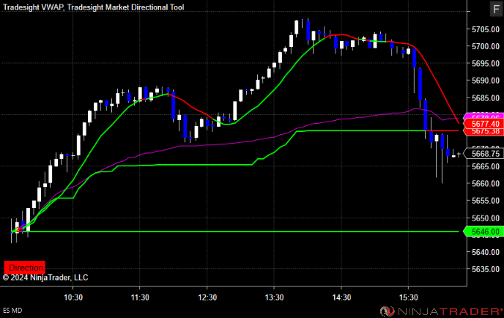Viewport: 504px width, 318px height.
Task: Click the 2024 NinjaTrader, LLC copyright text
Action: click(x=45, y=278)
